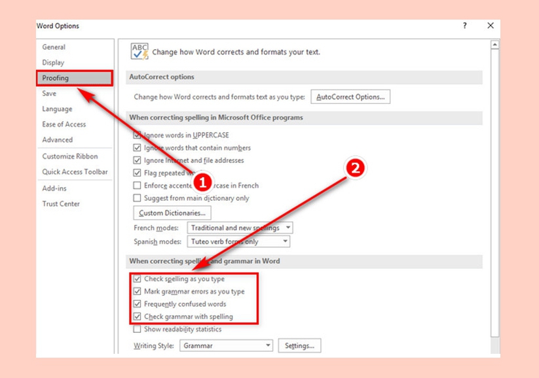Screen dimensions: 539x378
Task: Go to the Language category
Action: 57,109
